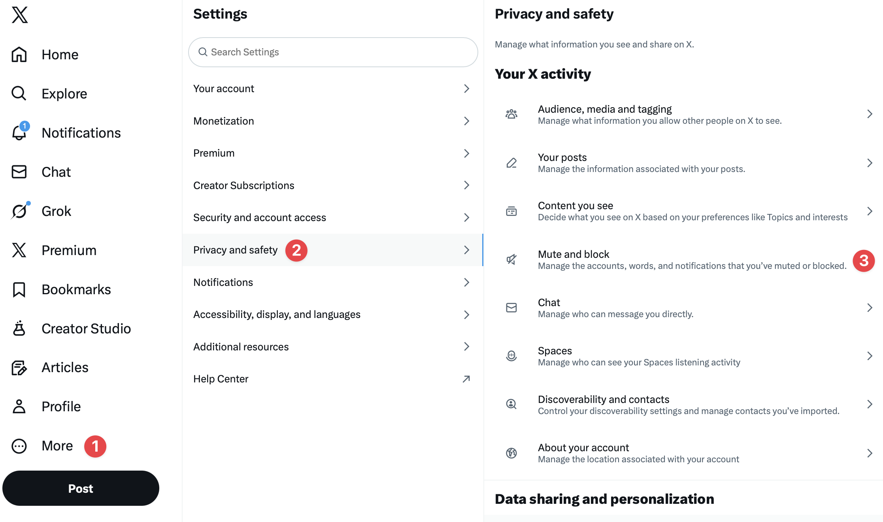The height and width of the screenshot is (522, 883).
Task: Open Content you see via its chevron
Action: 869,211
